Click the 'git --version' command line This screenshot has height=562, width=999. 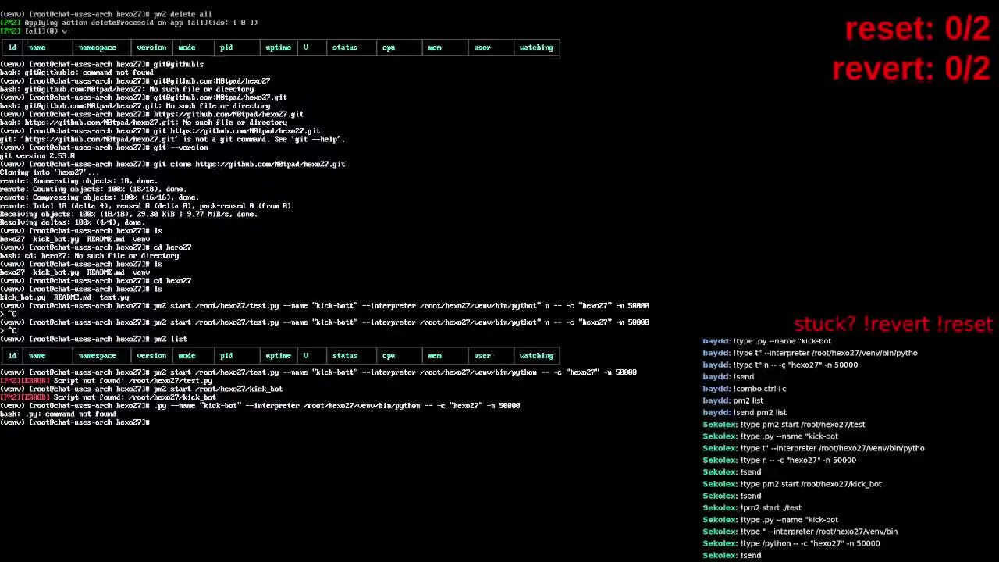click(104, 148)
